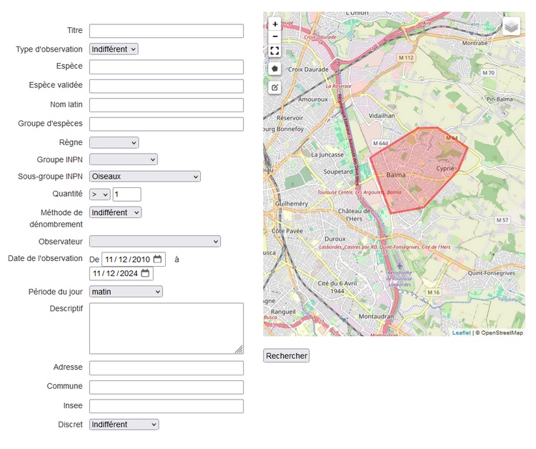This screenshot has width=536, height=449.
Task: Expand the Discret dropdown
Action: tap(124, 425)
